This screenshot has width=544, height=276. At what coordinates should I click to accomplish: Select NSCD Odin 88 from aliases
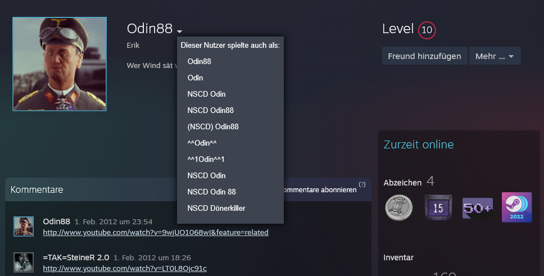click(x=211, y=192)
